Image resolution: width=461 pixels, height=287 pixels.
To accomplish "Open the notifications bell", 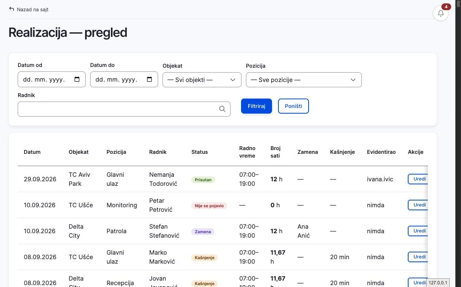I will (441, 13).
